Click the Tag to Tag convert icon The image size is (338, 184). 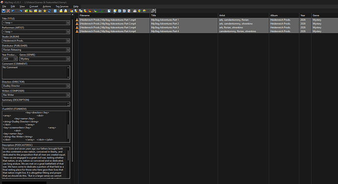point(90,11)
